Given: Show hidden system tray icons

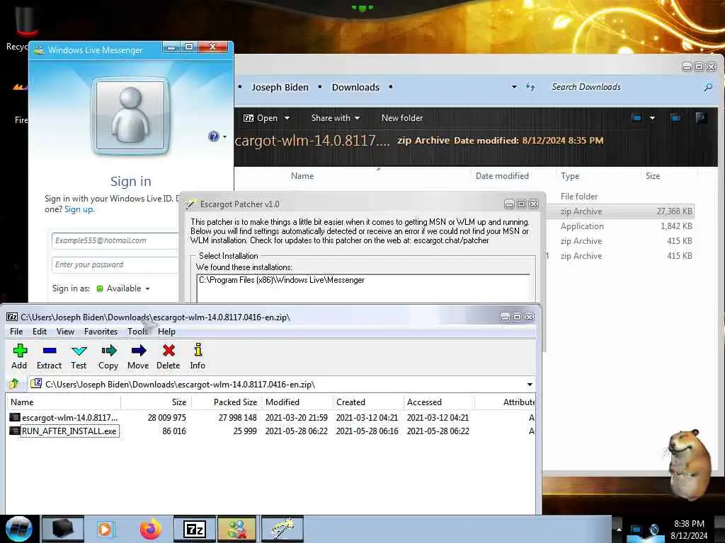Looking at the screenshot, I should tap(619, 529).
